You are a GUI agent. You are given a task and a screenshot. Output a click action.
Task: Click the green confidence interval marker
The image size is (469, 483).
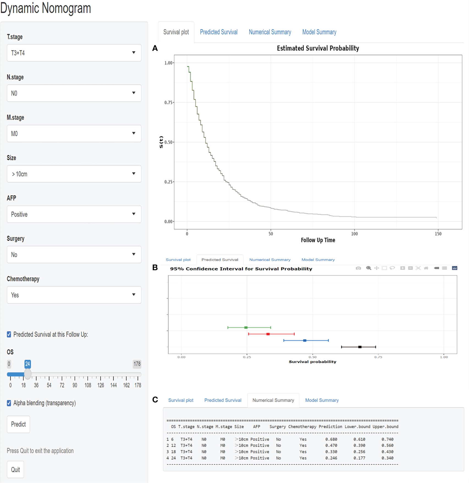[x=246, y=327]
